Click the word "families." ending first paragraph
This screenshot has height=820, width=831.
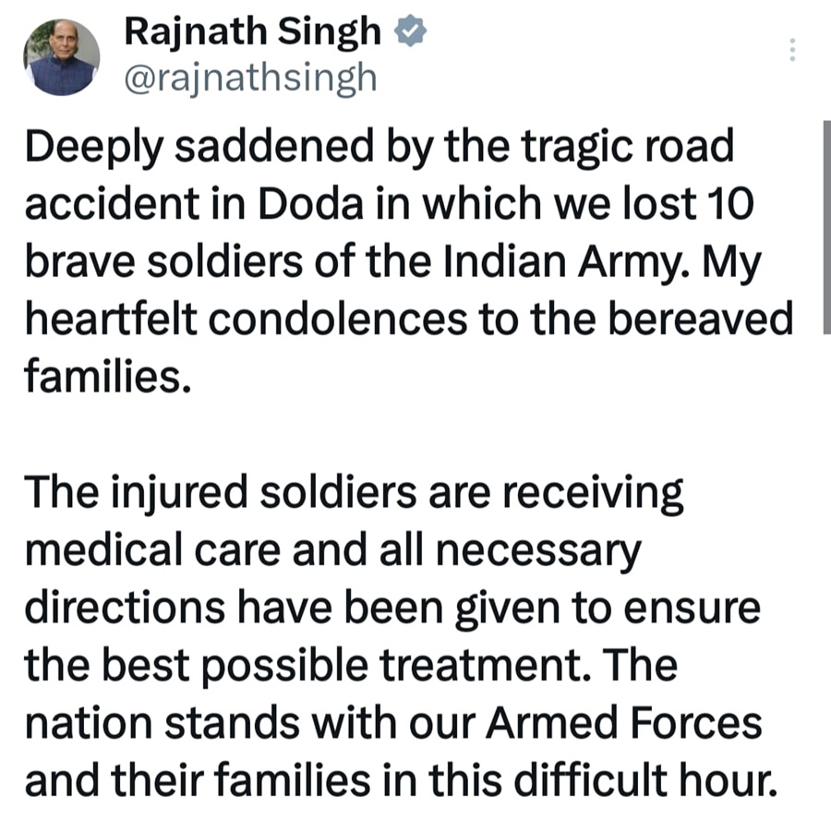108,378
